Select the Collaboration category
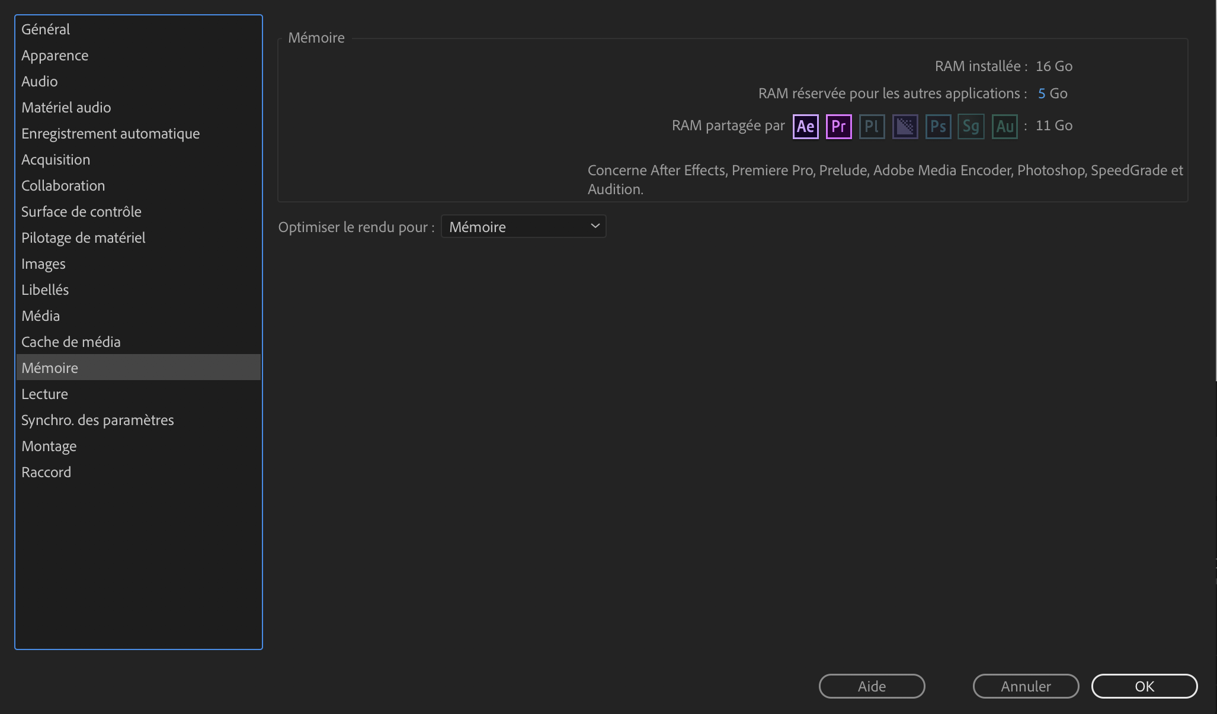The height and width of the screenshot is (714, 1217). 138,185
